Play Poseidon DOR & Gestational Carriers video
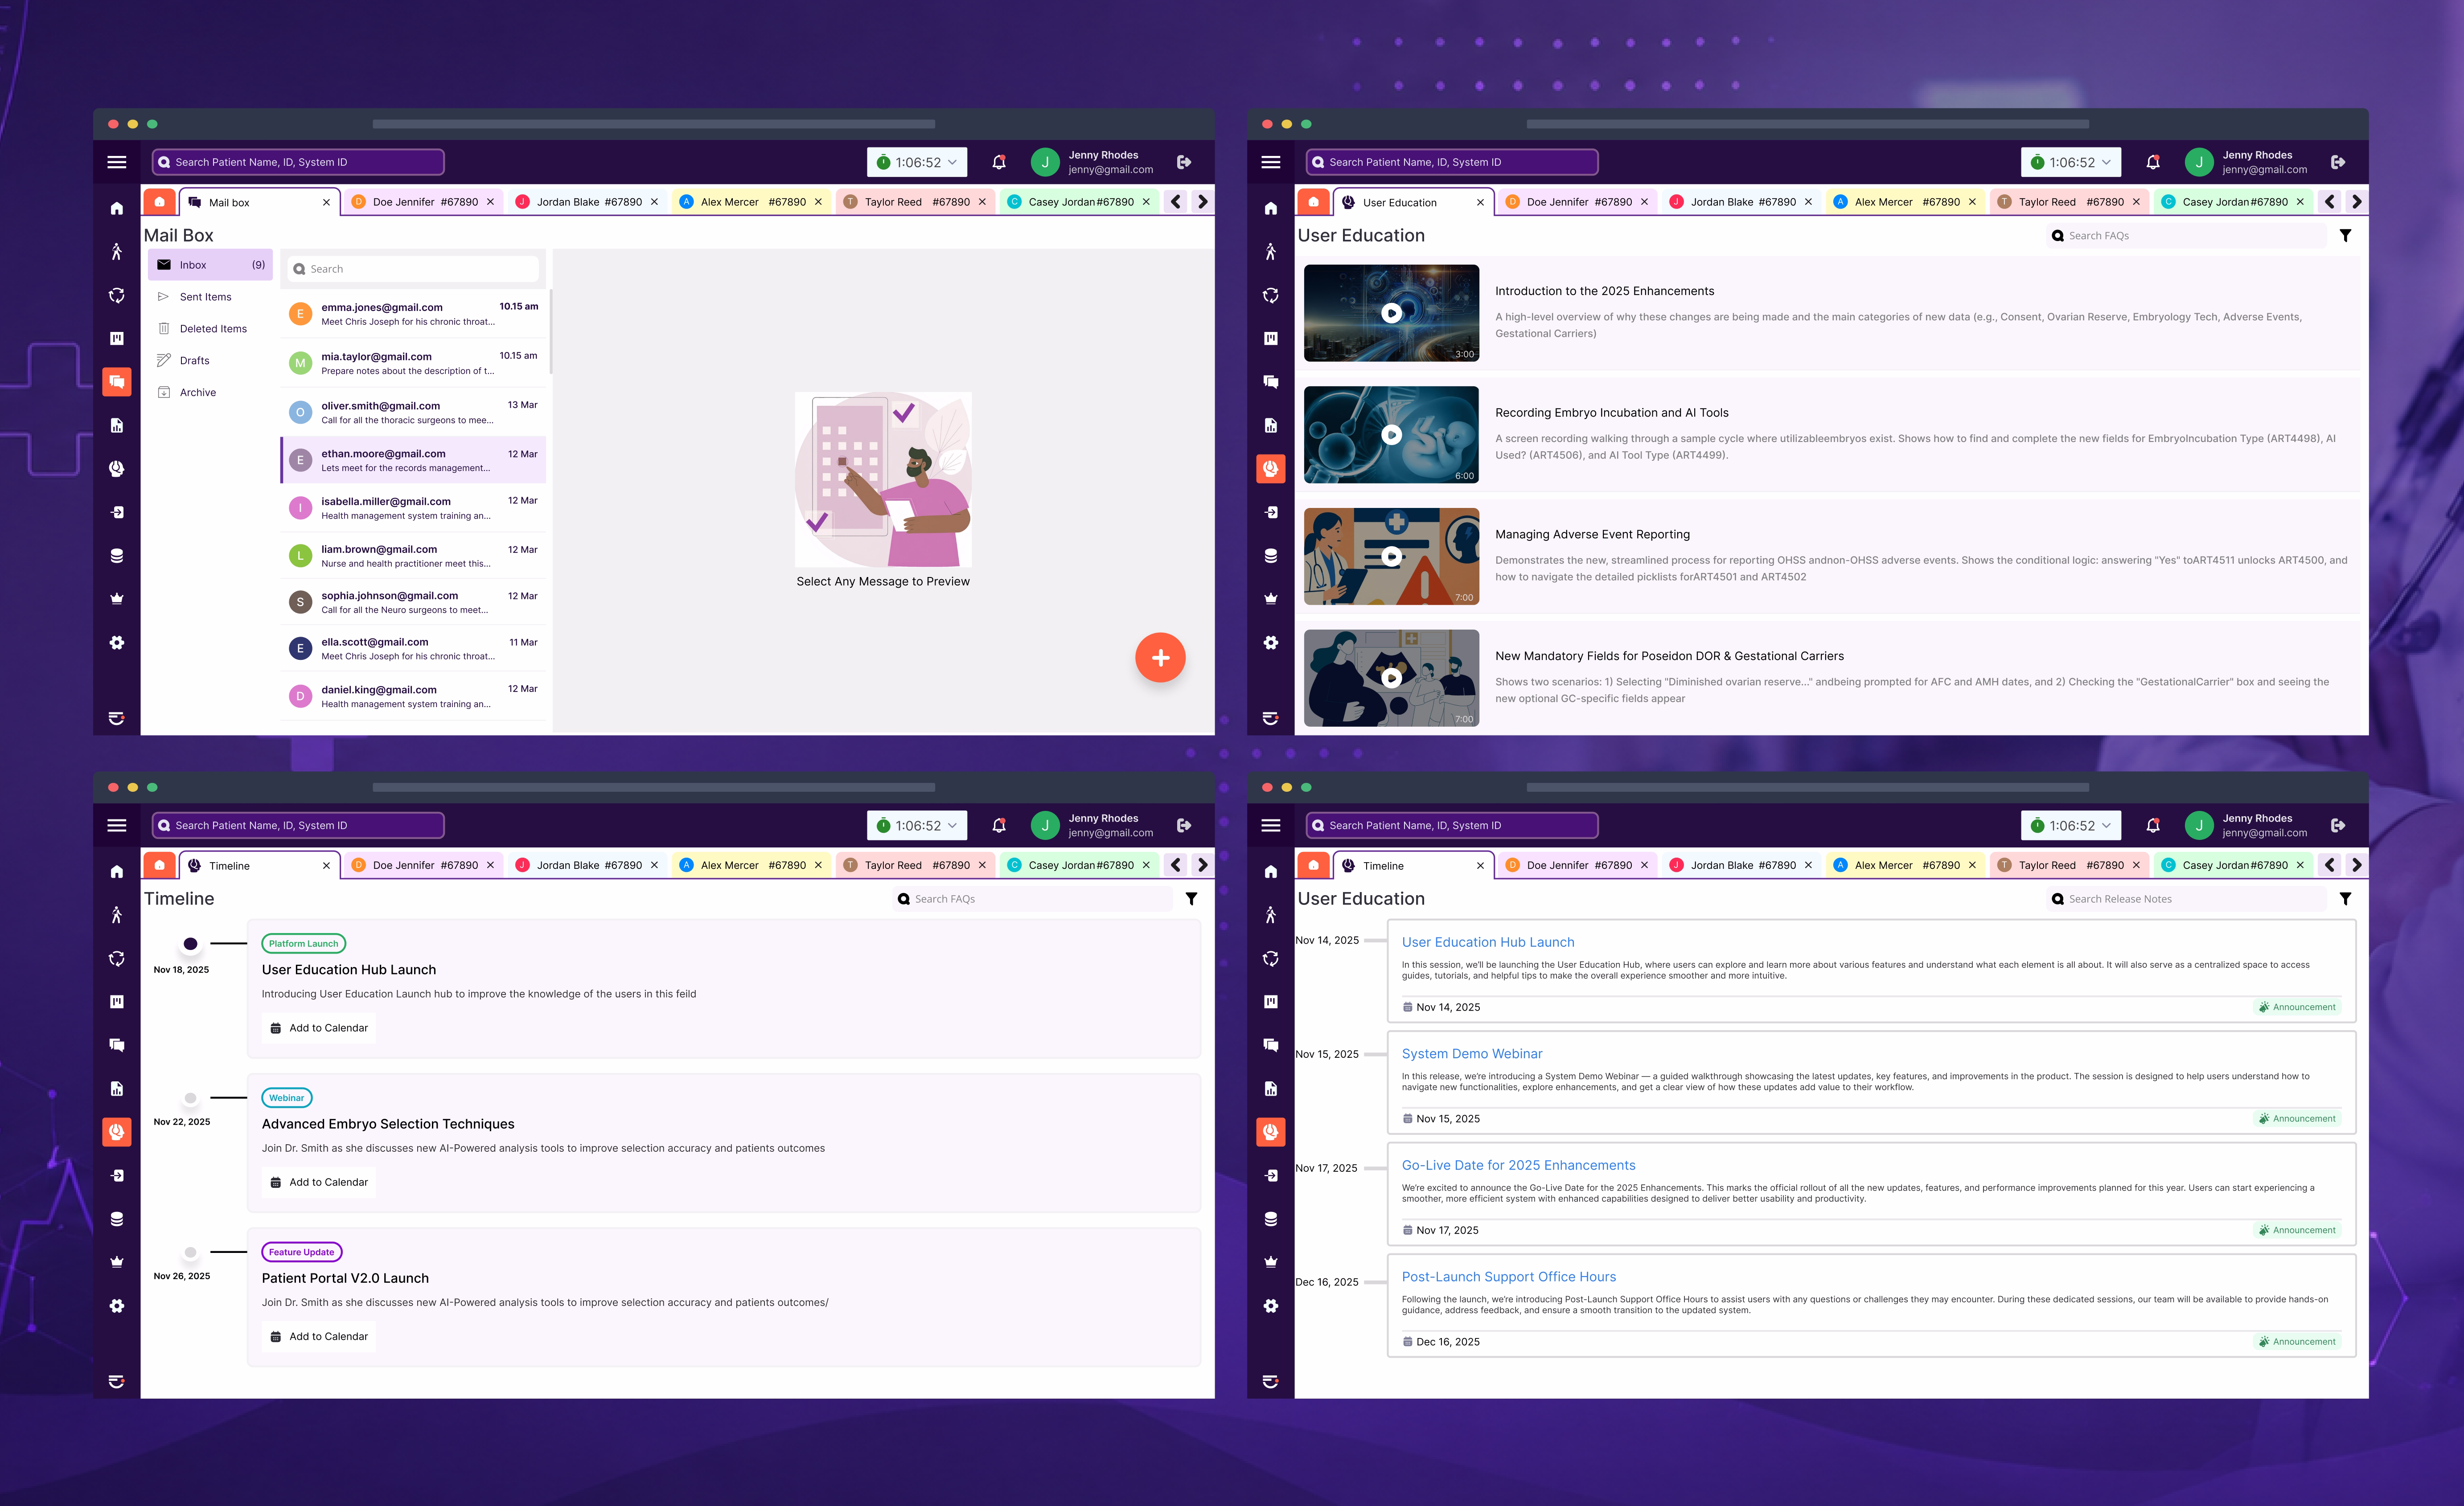 (x=1391, y=679)
